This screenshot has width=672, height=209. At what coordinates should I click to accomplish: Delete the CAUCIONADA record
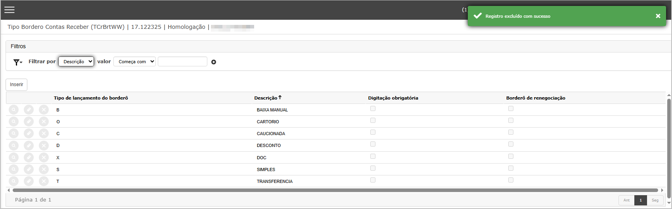coord(44,134)
